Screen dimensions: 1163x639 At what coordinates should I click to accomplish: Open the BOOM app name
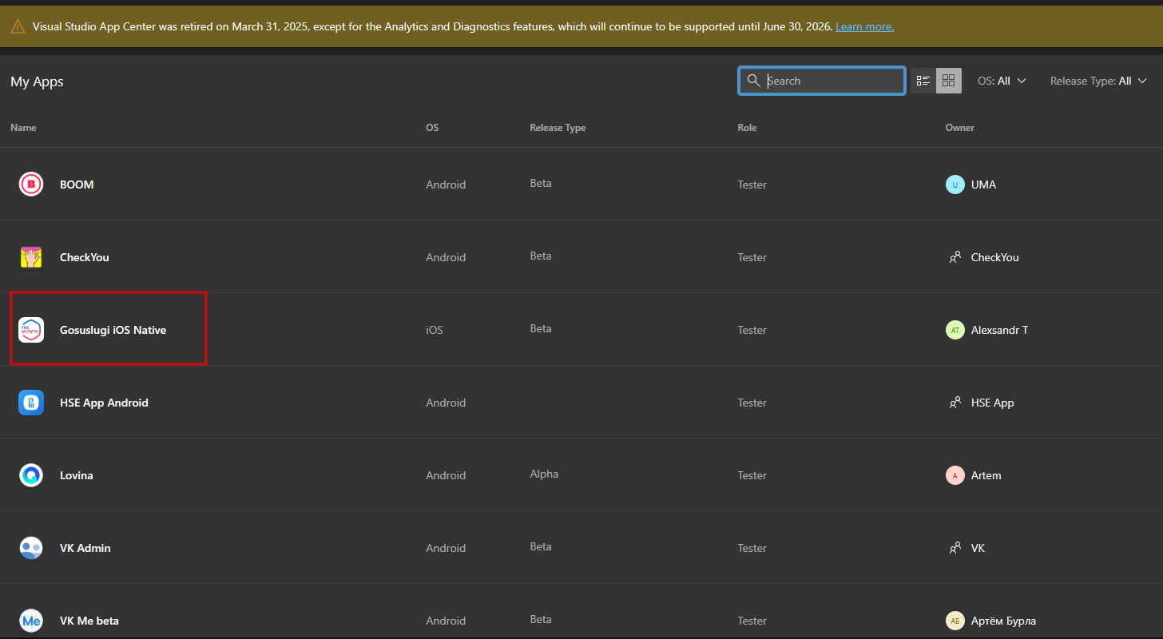coord(77,185)
